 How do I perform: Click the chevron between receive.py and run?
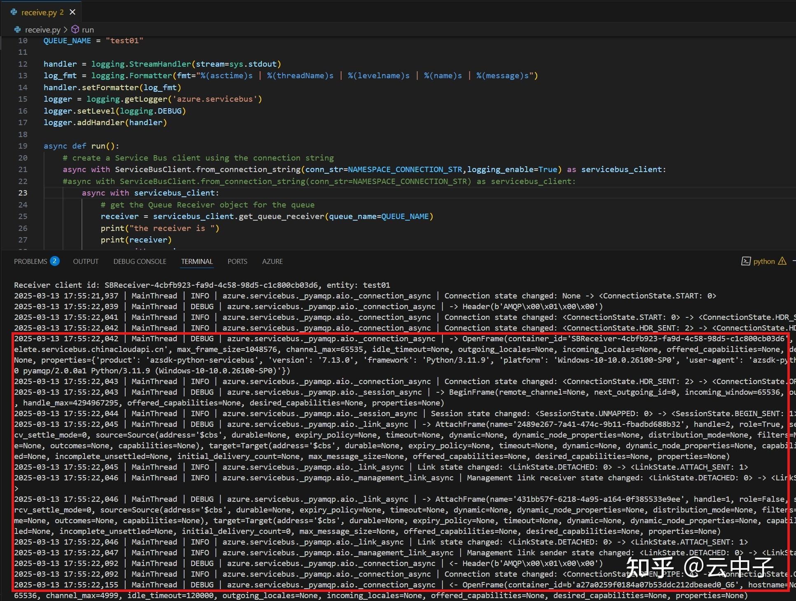(66, 29)
